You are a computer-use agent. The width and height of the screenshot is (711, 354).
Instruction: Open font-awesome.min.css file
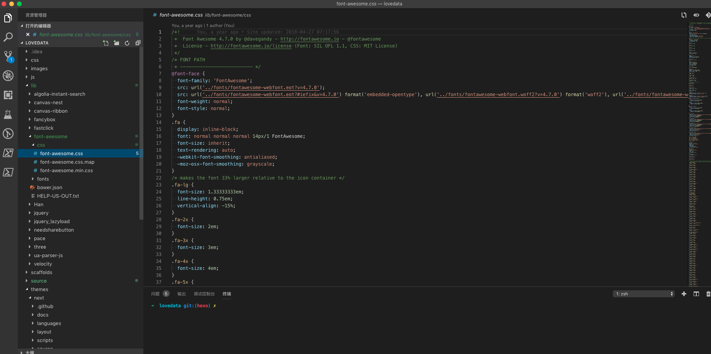(x=80, y=170)
